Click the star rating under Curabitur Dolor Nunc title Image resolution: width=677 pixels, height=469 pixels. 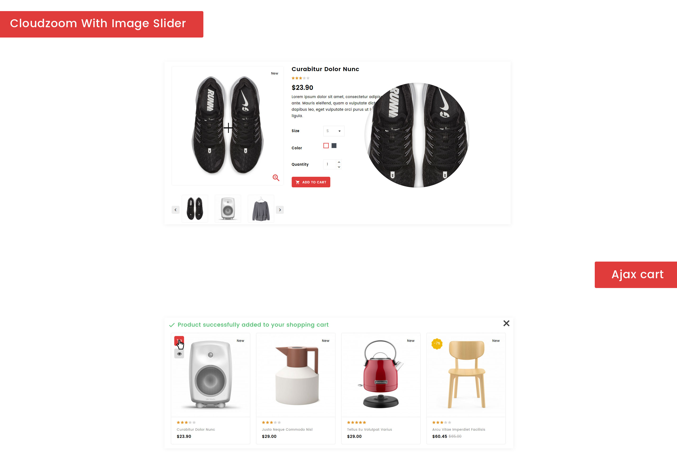(300, 78)
